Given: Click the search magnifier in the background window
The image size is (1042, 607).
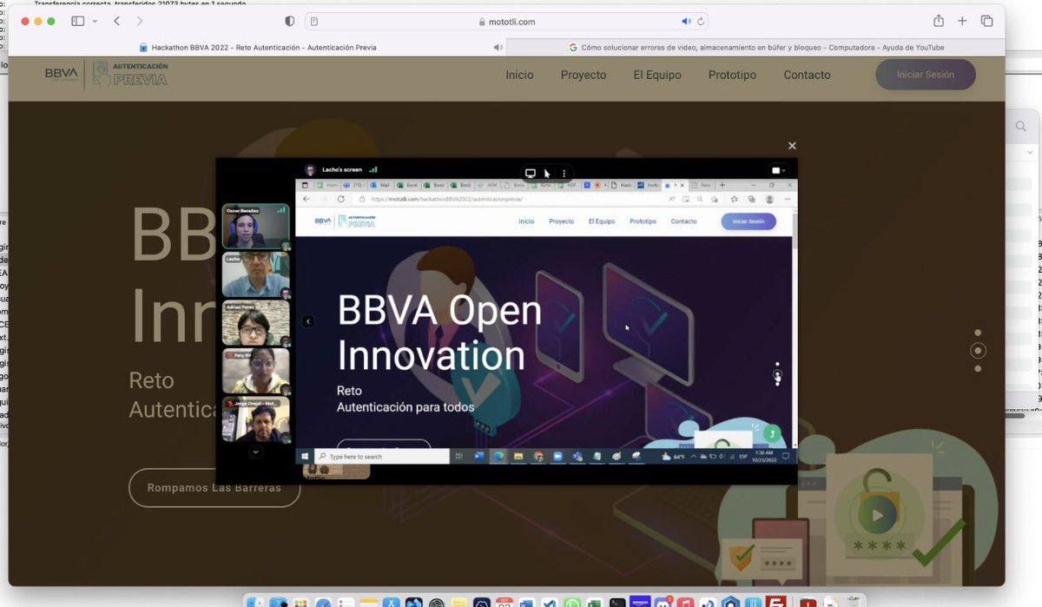Looking at the screenshot, I should click(x=1021, y=127).
